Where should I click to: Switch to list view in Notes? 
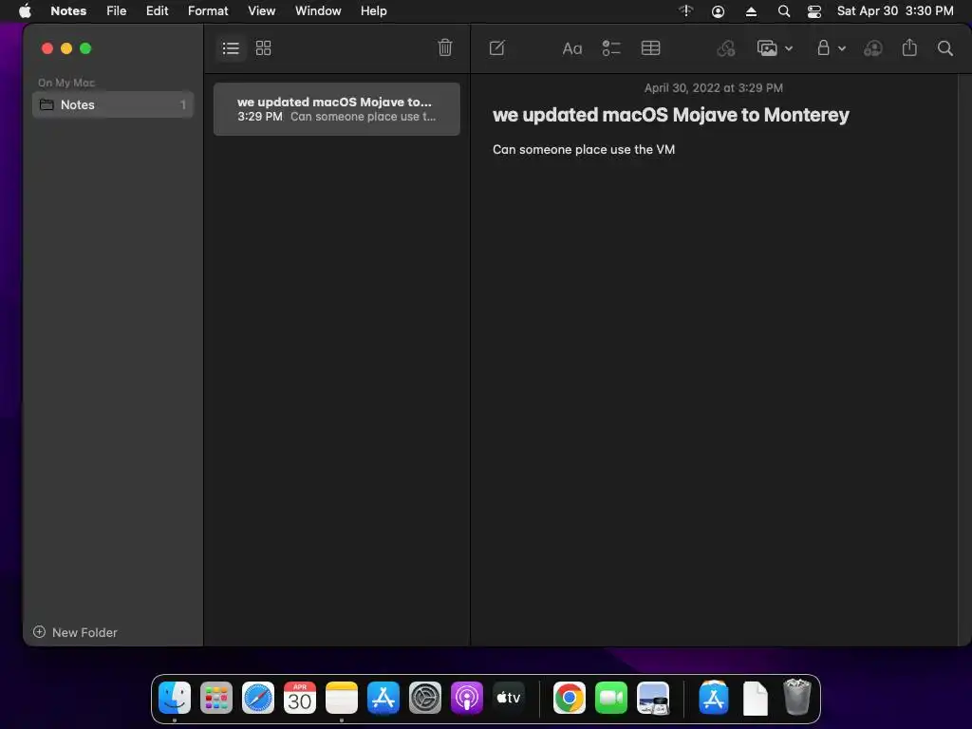[x=231, y=48]
